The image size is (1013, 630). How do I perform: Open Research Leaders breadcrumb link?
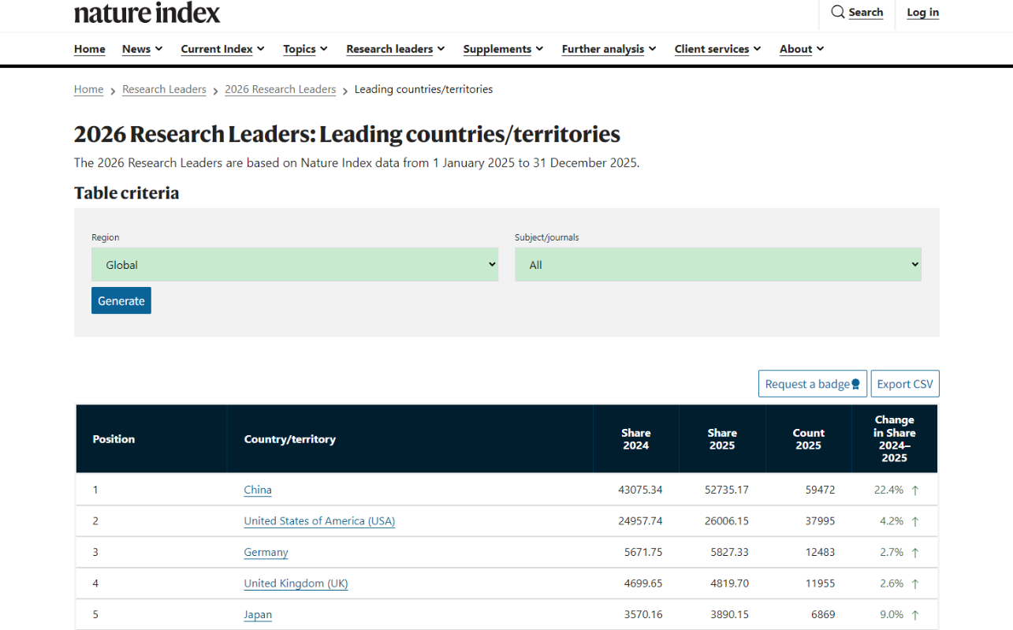[164, 90]
